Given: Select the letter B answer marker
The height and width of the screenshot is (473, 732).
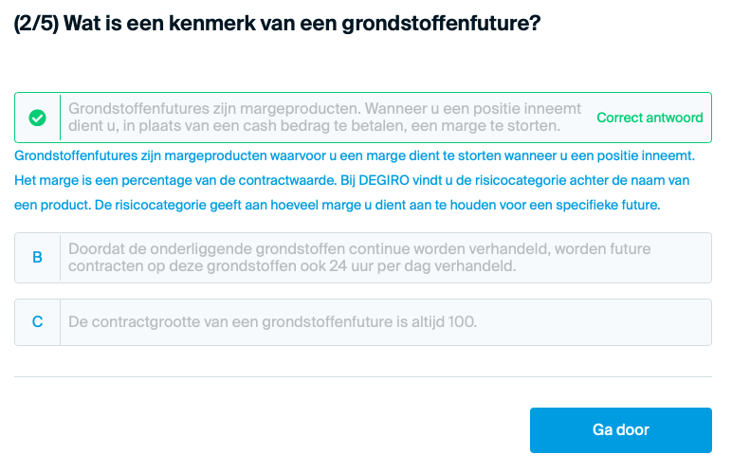Looking at the screenshot, I should tap(37, 257).
